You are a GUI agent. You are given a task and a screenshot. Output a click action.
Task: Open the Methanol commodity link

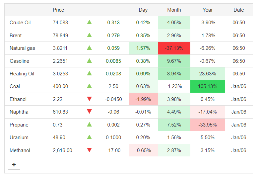20,150
